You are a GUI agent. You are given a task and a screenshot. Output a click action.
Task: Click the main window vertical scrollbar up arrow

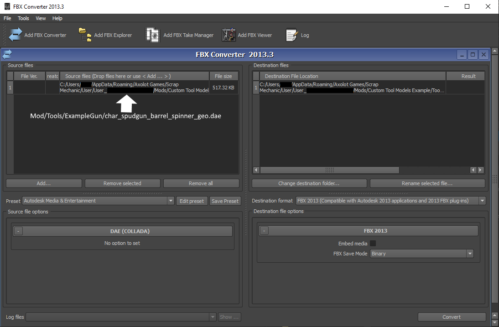[494, 51]
